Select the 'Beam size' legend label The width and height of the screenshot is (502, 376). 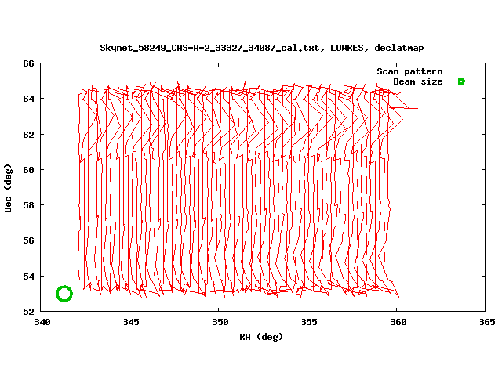coord(418,81)
